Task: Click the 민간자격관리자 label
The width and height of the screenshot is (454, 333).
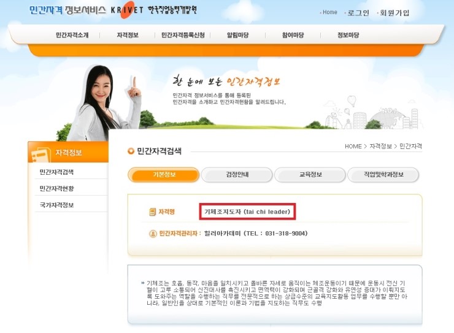Action: click(179, 234)
